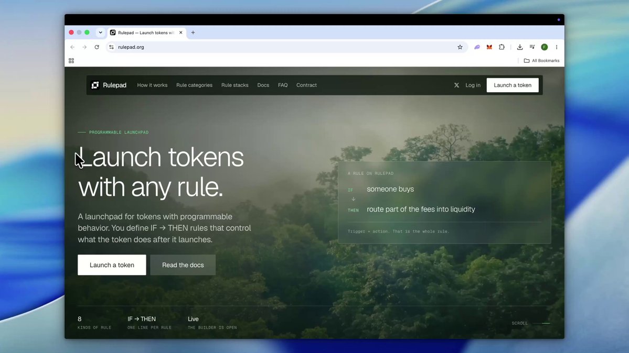Open the Extensions puzzle piece menu
629x353 pixels.
point(502,47)
